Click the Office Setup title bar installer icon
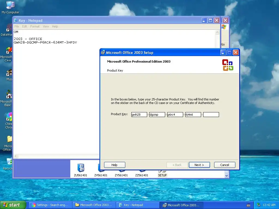This screenshot has width=279, height=209. click(103, 53)
